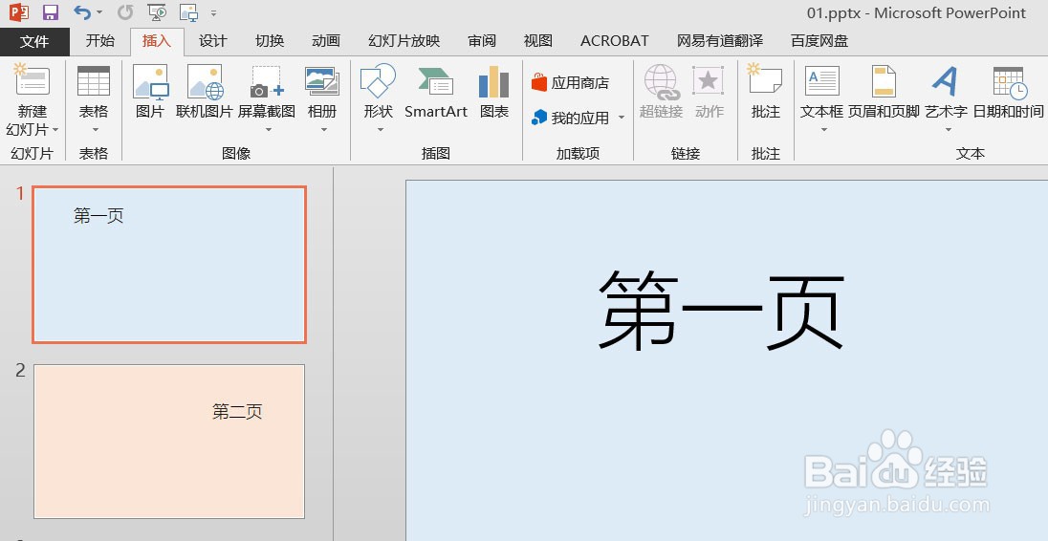
Task: Switch to the 动画 tab
Action: (326, 41)
